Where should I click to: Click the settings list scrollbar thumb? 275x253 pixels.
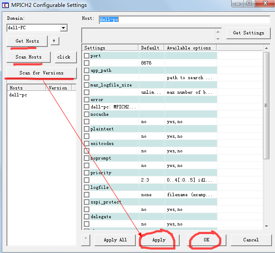[266, 105]
